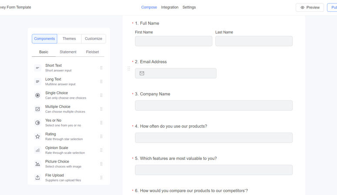Image resolution: width=337 pixels, height=195 pixels.
Task: Click the drag handle for Short Text
Action: [101, 68]
